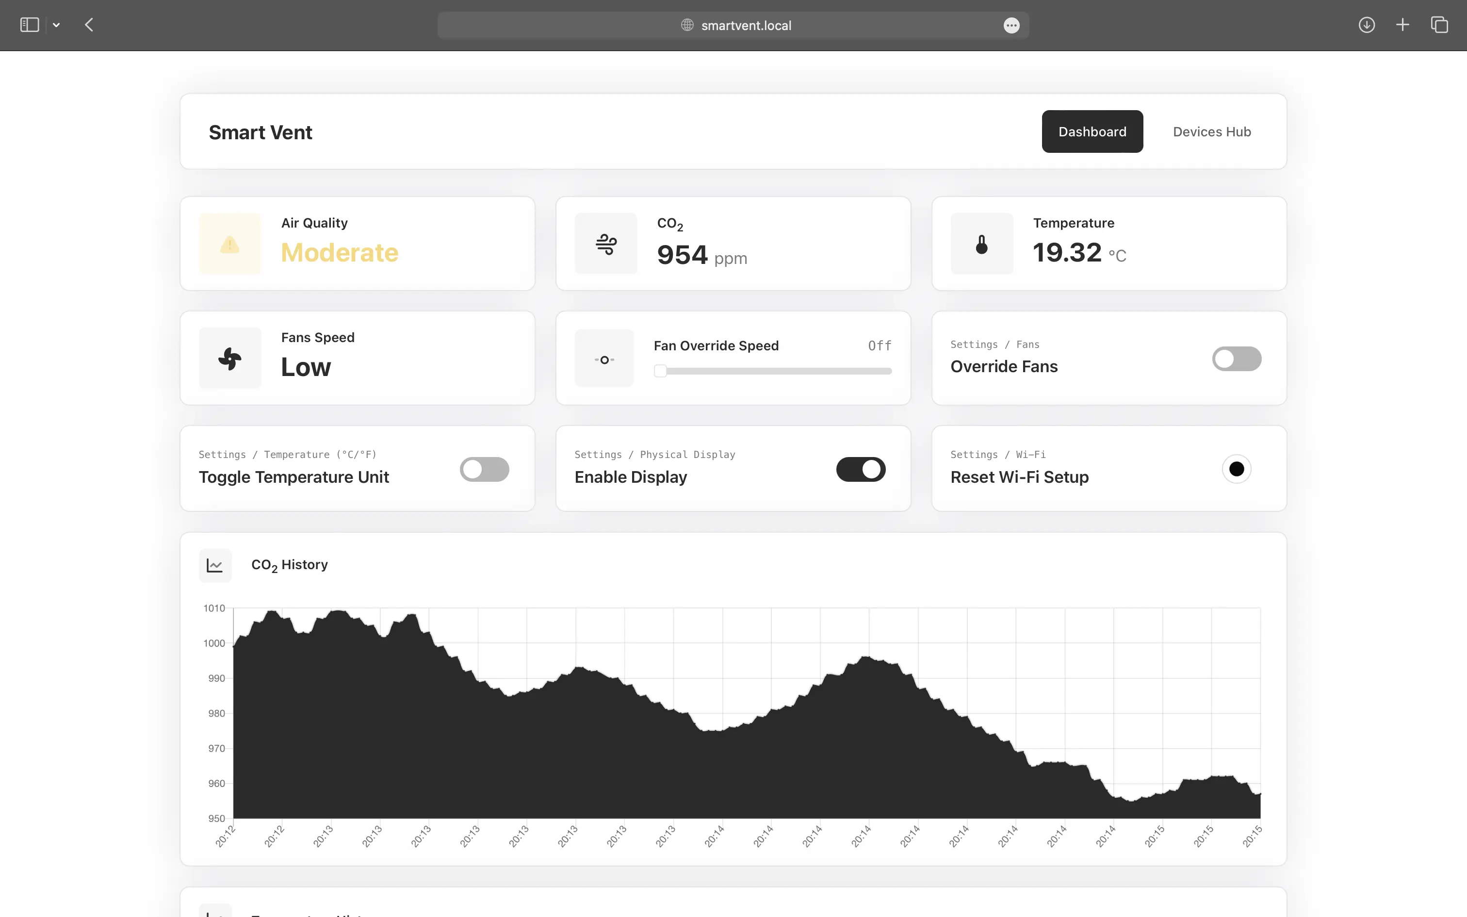The width and height of the screenshot is (1467, 917).
Task: Click the 19.32 °C temperature reading
Action: (x=1079, y=253)
